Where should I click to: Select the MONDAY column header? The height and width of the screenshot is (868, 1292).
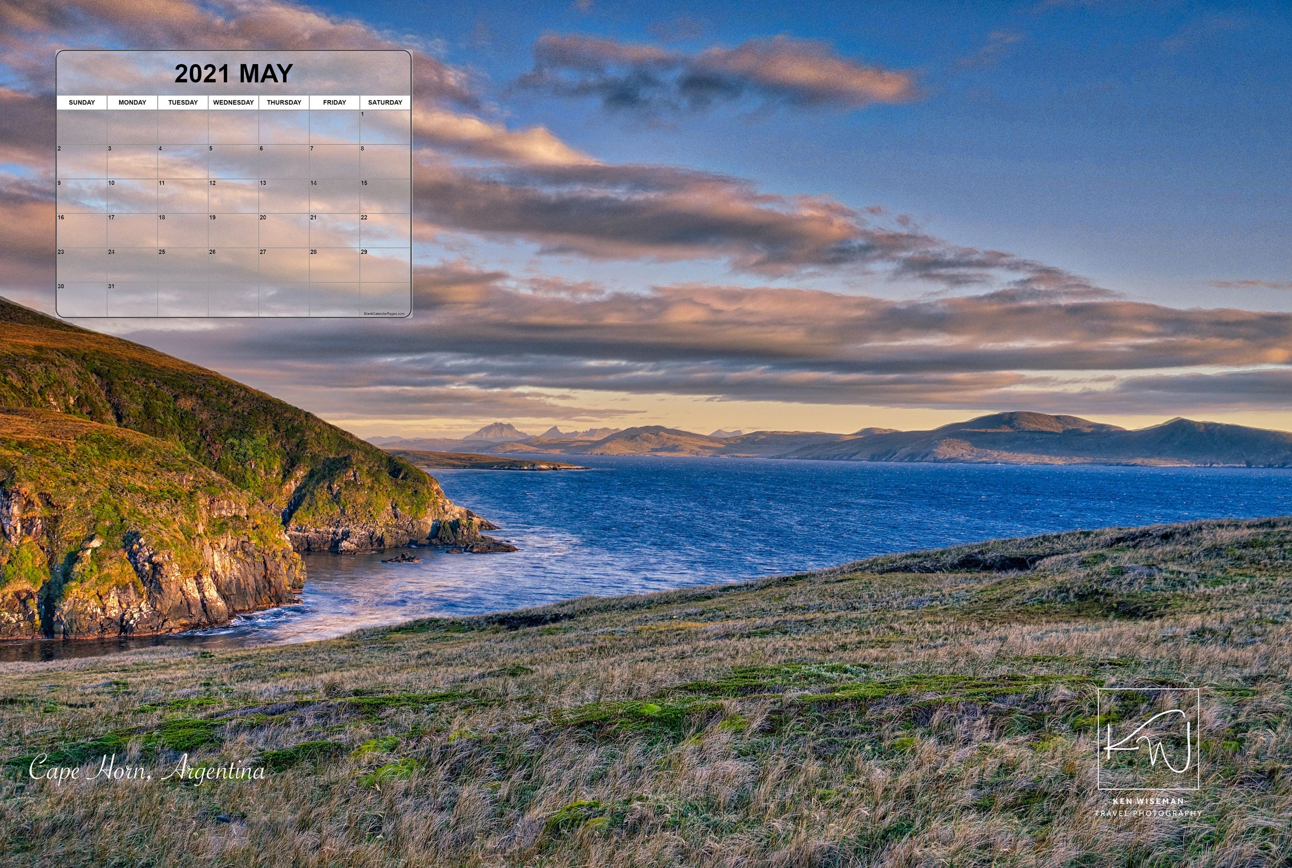point(132,102)
